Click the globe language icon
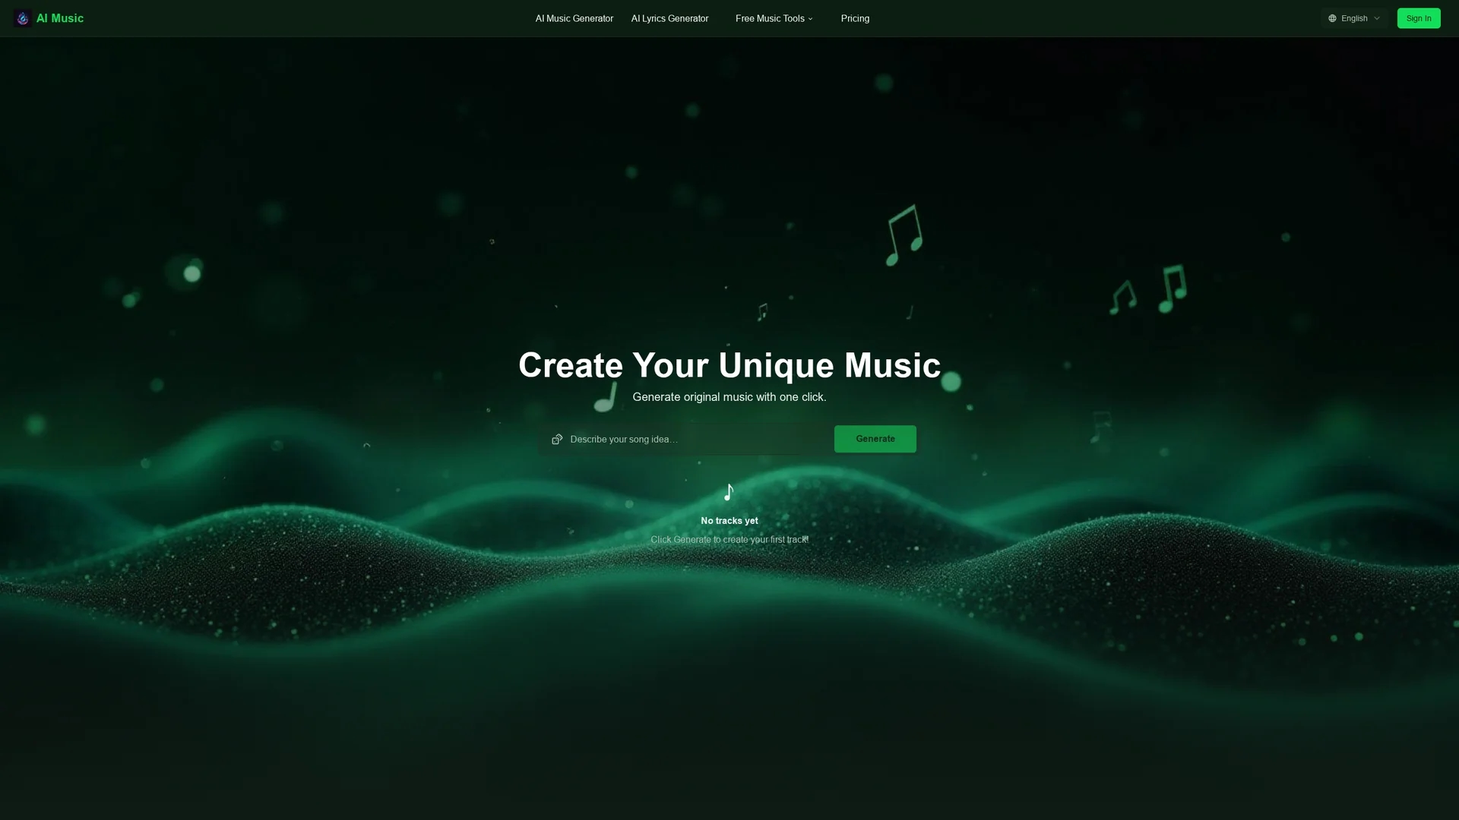This screenshot has height=820, width=1459. pos(1332,18)
